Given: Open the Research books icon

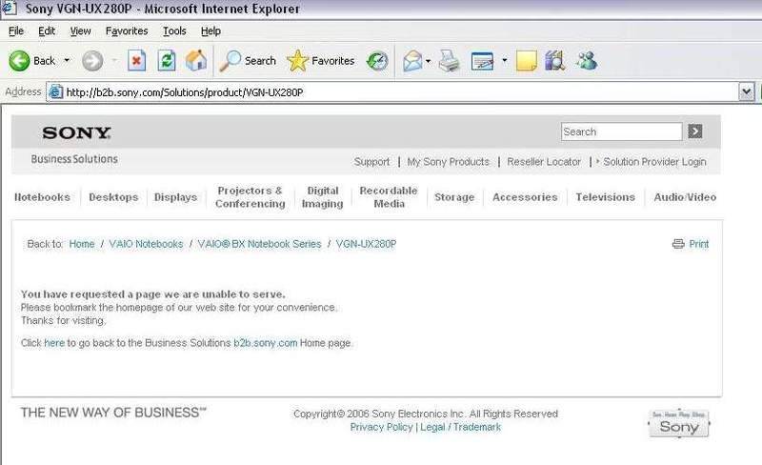Looking at the screenshot, I should point(555,61).
